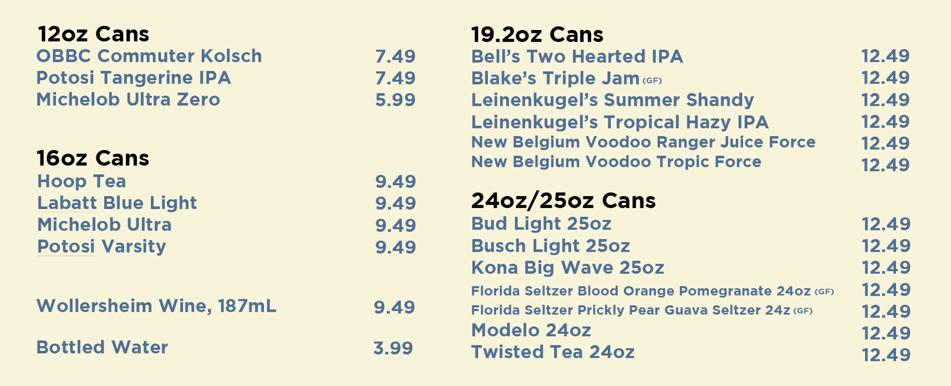Choose Bell's Two Hearted IPA
951x386 pixels.
tap(577, 56)
